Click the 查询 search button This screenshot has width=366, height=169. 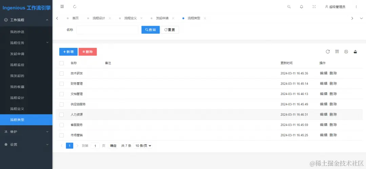click(x=150, y=30)
